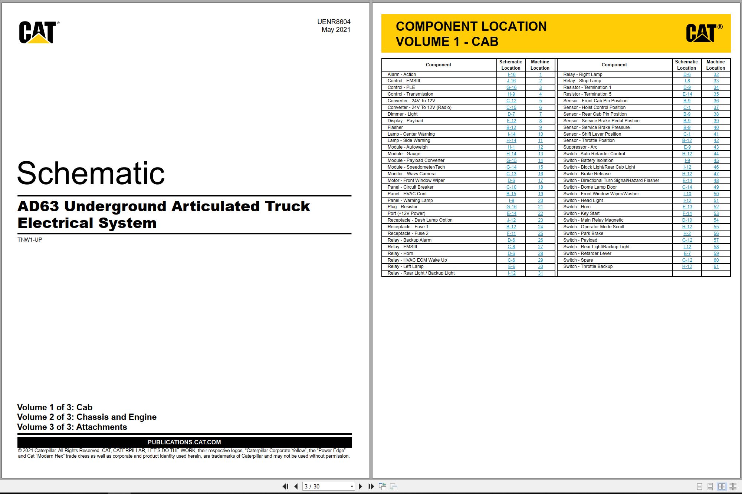742x494 pixels.
Task: Open machine location 40 for Service Brake Pressure
Action: tap(716, 127)
